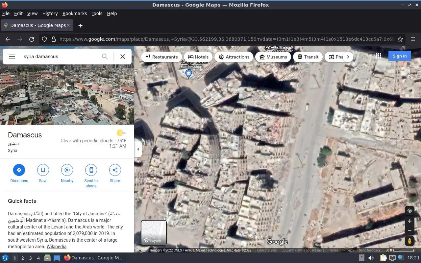This screenshot has height=263, width=421.
Task: Open Firefox application menu
Action: click(413, 39)
